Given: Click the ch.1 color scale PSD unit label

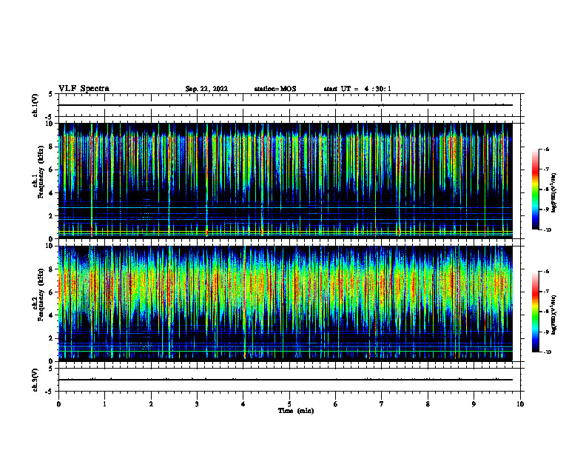Looking at the screenshot, I should [x=554, y=193].
